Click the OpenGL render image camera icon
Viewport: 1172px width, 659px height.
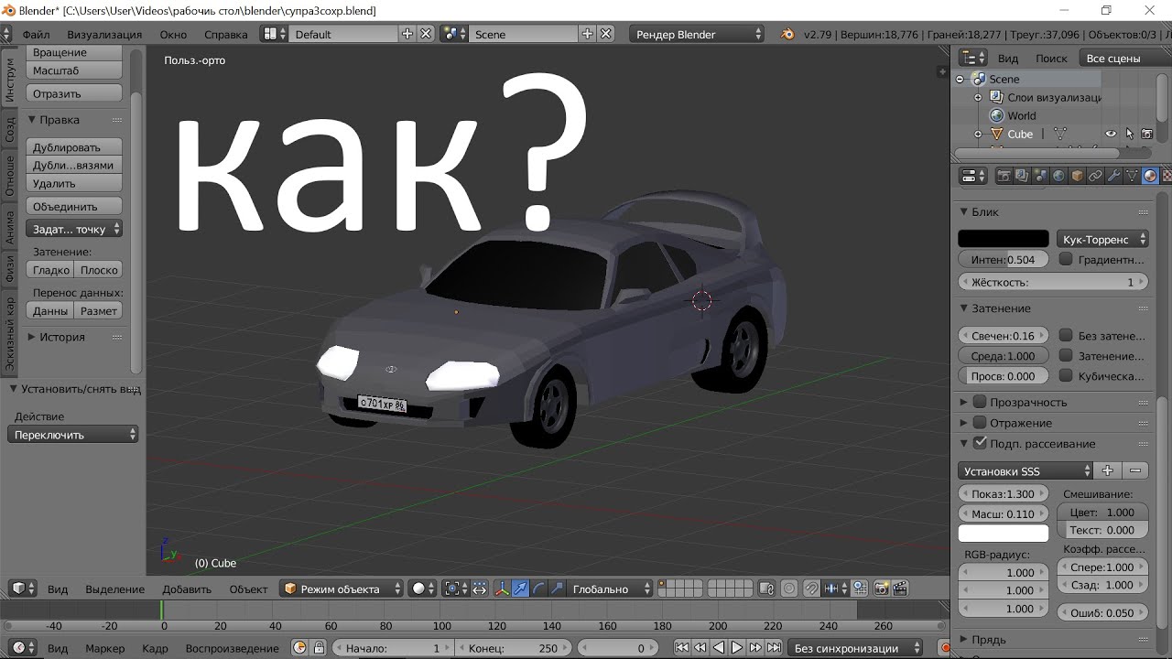[882, 589]
